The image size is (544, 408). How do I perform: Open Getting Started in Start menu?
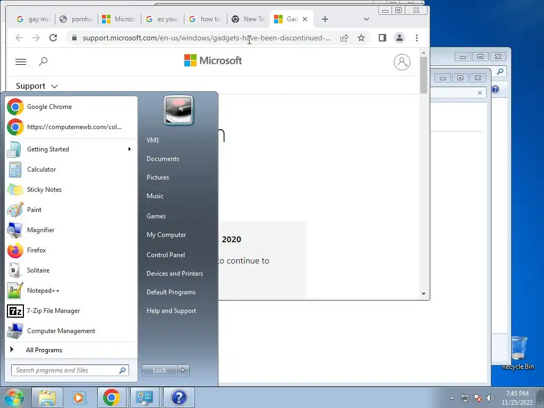(x=71, y=149)
